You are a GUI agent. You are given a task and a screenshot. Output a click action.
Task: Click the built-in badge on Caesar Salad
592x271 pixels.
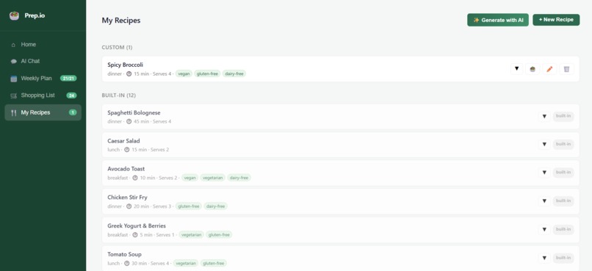pyautogui.click(x=563, y=145)
